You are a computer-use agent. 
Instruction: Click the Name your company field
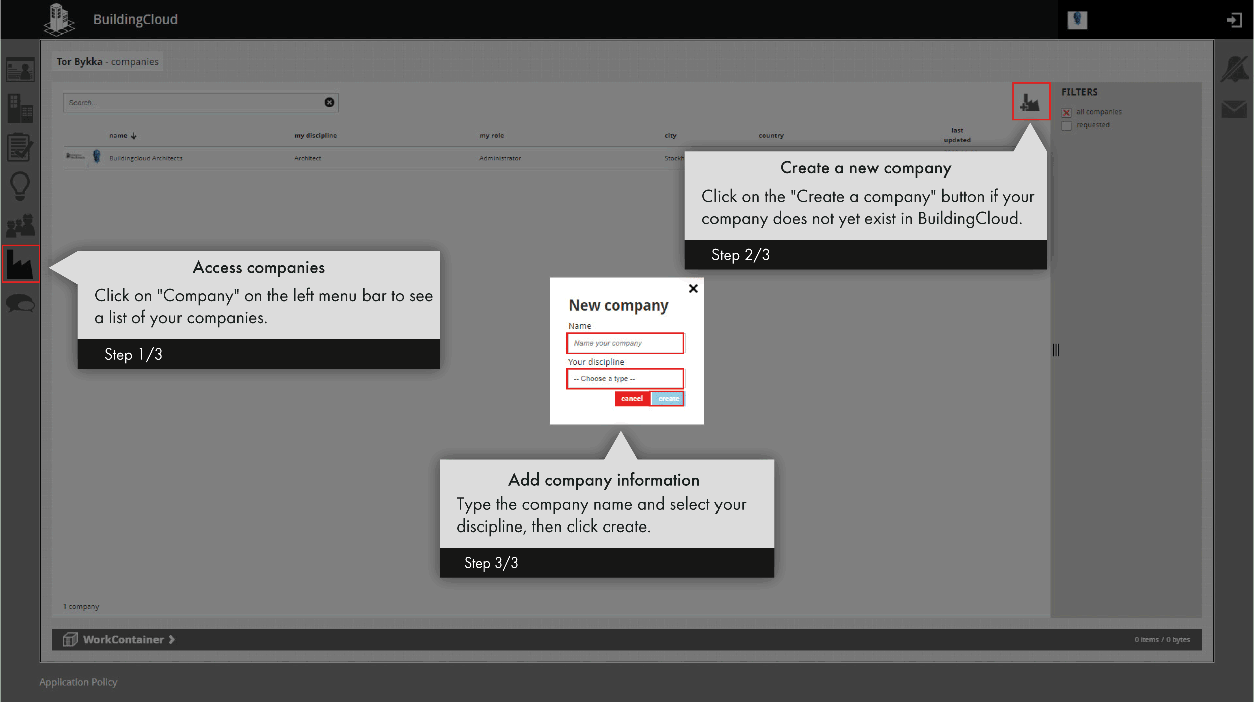coord(625,343)
